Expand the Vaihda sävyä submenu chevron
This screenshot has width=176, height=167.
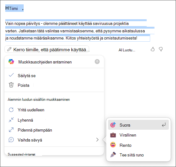[97, 140]
